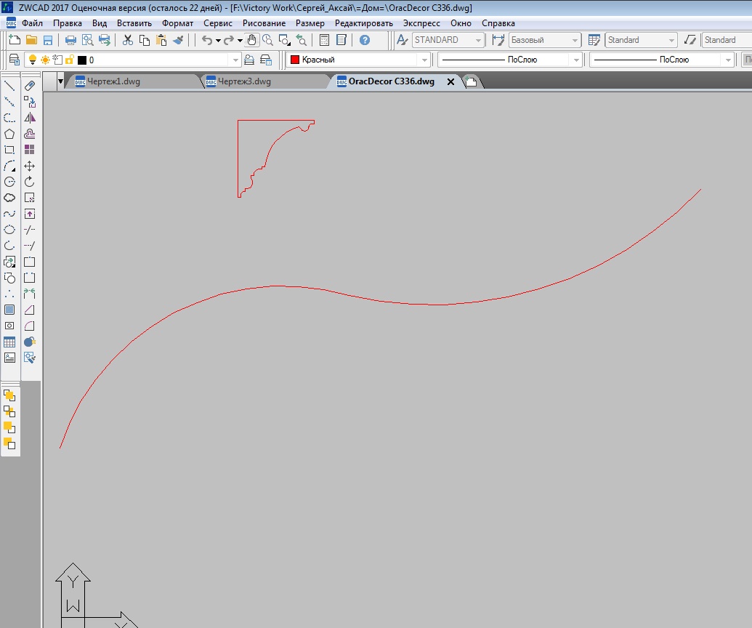Open the Standard table style dropdown
The height and width of the screenshot is (628, 752).
pos(671,40)
